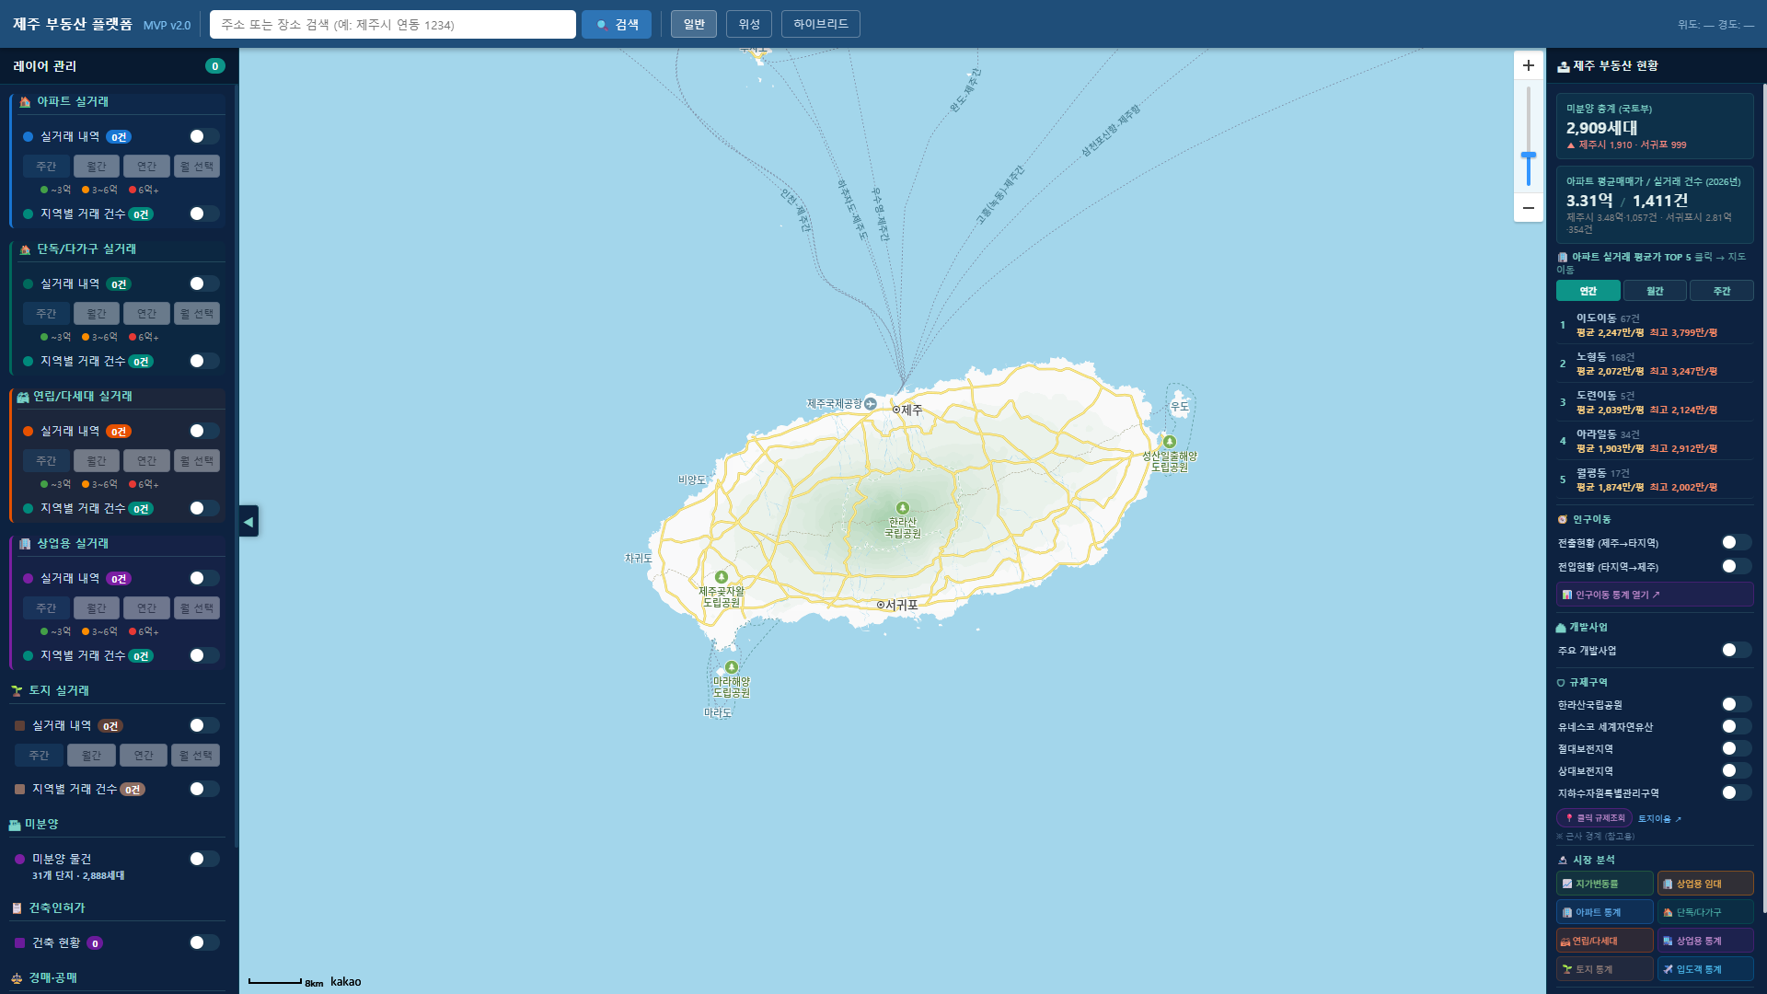Enable 전출현황 (제주→타지역) toggle
Screen dimensions: 1767x994
[x=1737, y=543]
